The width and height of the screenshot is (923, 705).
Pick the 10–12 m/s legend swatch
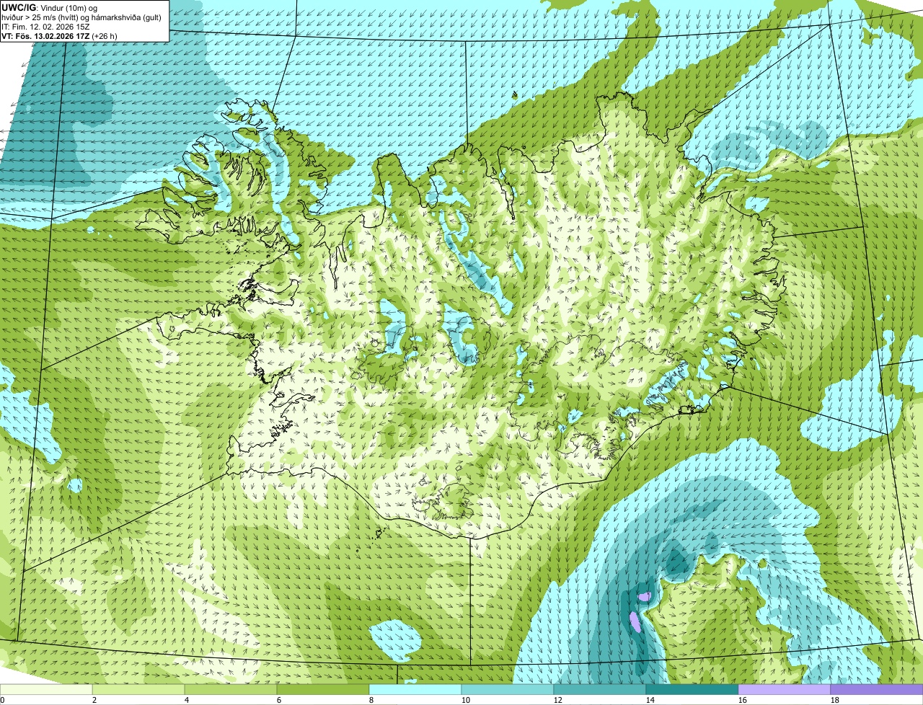pyautogui.click(x=508, y=690)
